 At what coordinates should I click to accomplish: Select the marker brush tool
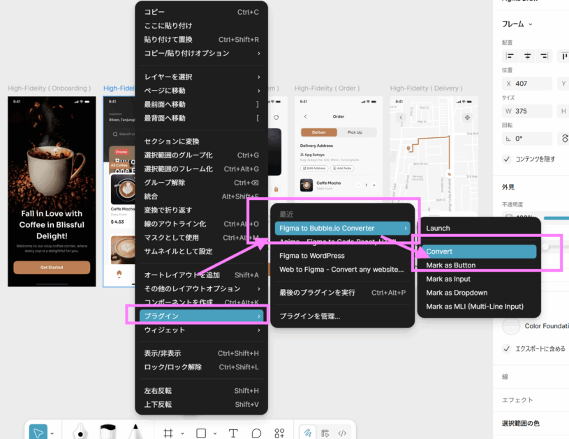click(108, 432)
